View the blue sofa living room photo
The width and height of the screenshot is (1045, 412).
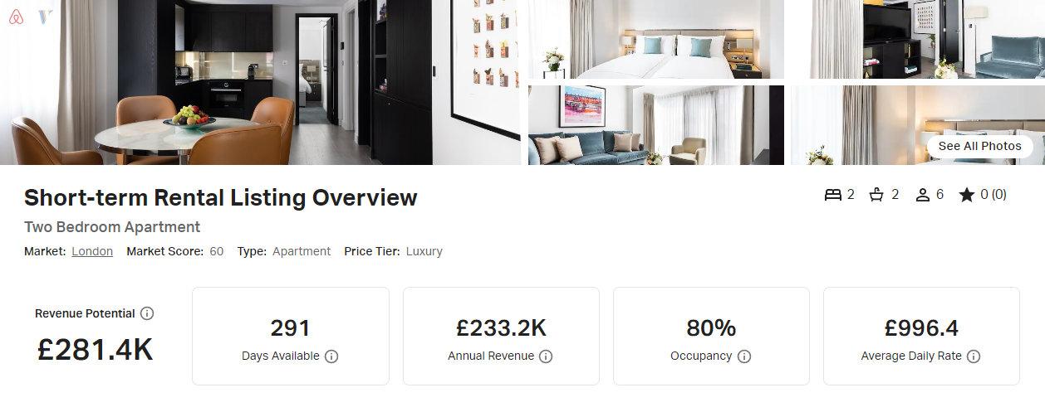(656, 125)
